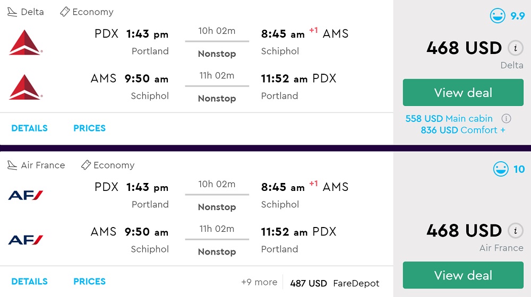The width and height of the screenshot is (531, 297).
Task: Expand the +9 more providers list
Action: [x=259, y=283]
